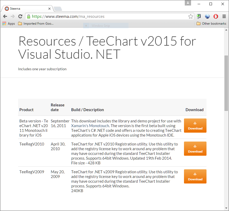Click the TeeRegV2009 product name
The image size is (229, 211).
[x=32, y=172]
